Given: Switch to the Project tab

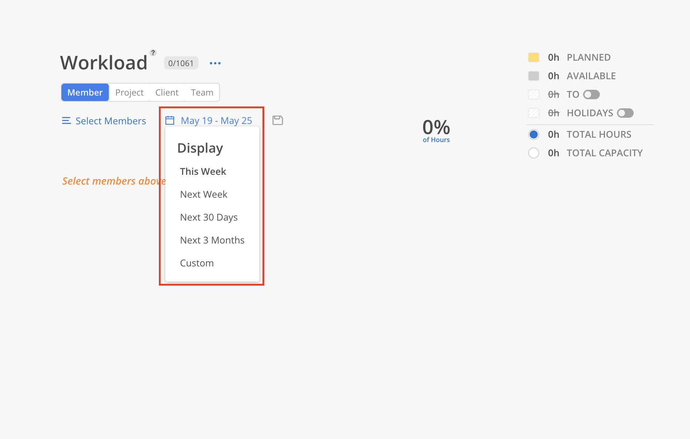Looking at the screenshot, I should 129,92.
